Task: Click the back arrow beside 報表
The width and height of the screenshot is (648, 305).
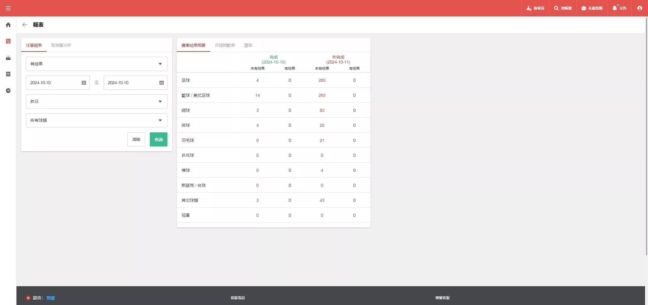Action: [25, 25]
